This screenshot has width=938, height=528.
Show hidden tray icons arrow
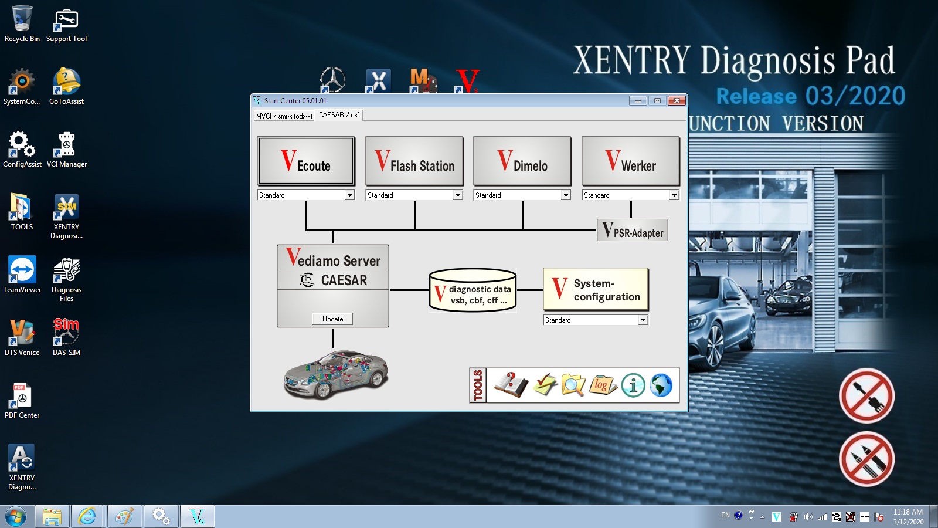[x=762, y=517]
